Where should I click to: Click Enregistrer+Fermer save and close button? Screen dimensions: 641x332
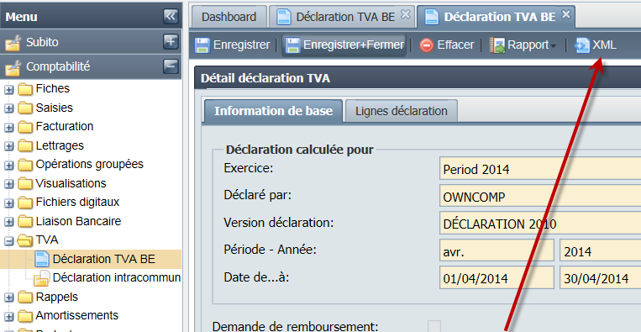(344, 45)
